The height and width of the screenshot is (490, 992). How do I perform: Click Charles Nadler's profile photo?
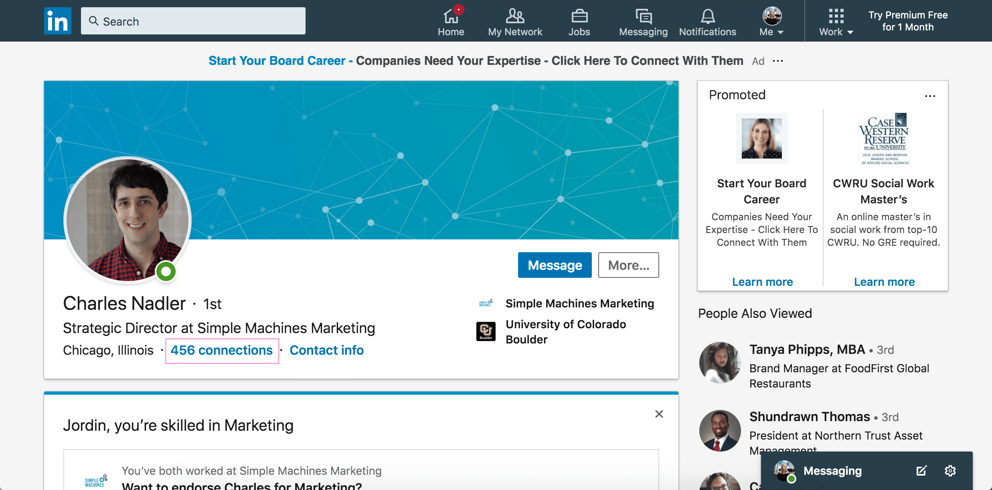128,220
